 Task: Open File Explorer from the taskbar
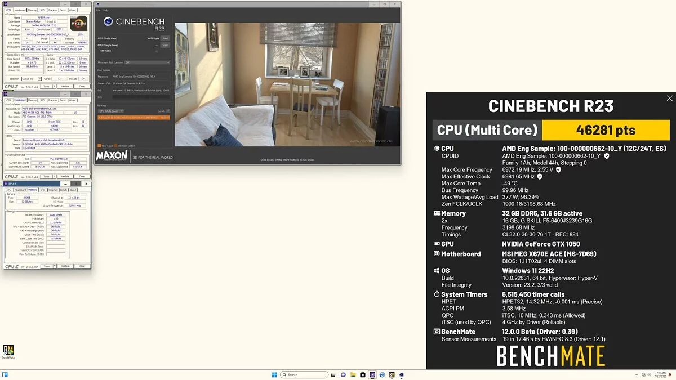tap(353, 375)
